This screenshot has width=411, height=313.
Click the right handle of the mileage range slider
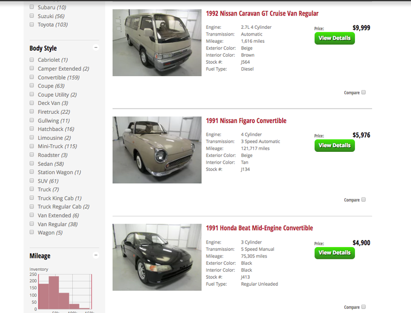[x=91, y=291]
